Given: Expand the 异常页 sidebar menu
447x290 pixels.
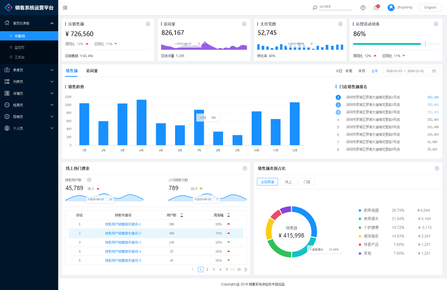Looking at the screenshot, I should click(29, 116).
